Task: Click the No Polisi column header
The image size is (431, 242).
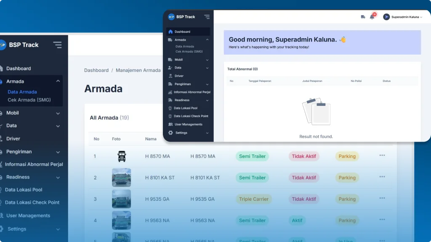Action: point(356,81)
